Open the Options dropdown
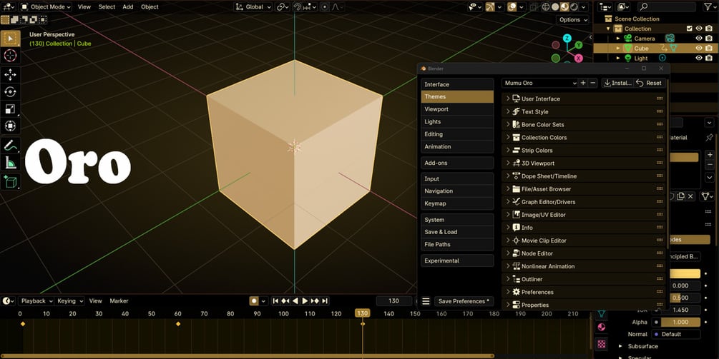The width and height of the screenshot is (719, 359). click(573, 20)
